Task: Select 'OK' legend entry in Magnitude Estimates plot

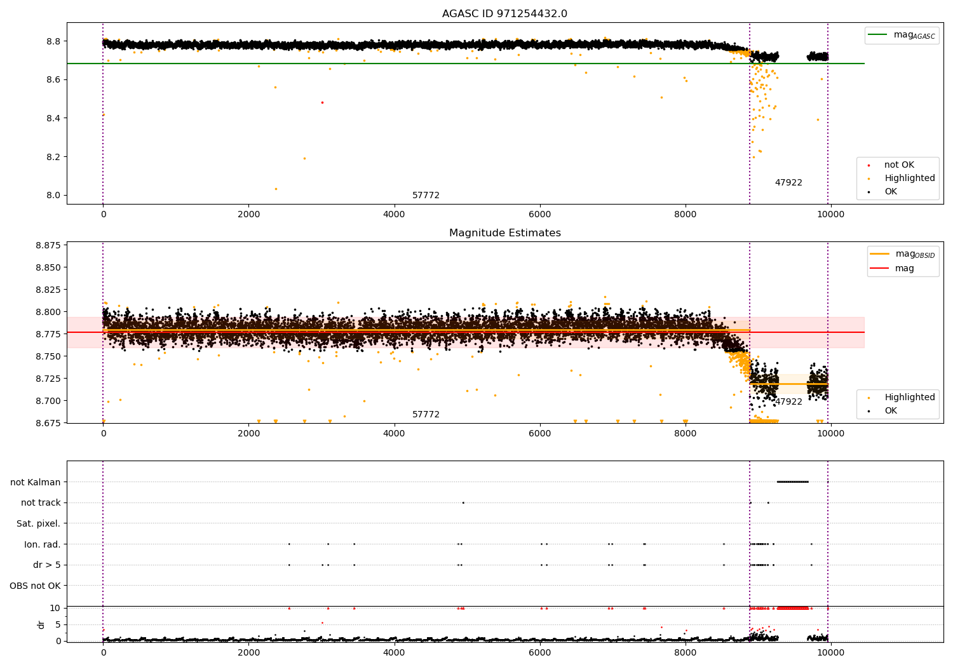Action: (891, 411)
